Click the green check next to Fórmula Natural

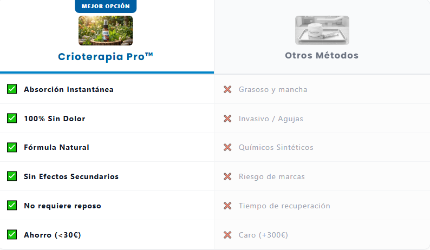click(12, 147)
